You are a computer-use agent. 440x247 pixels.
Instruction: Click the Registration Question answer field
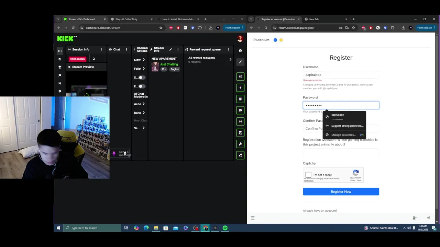click(341, 152)
